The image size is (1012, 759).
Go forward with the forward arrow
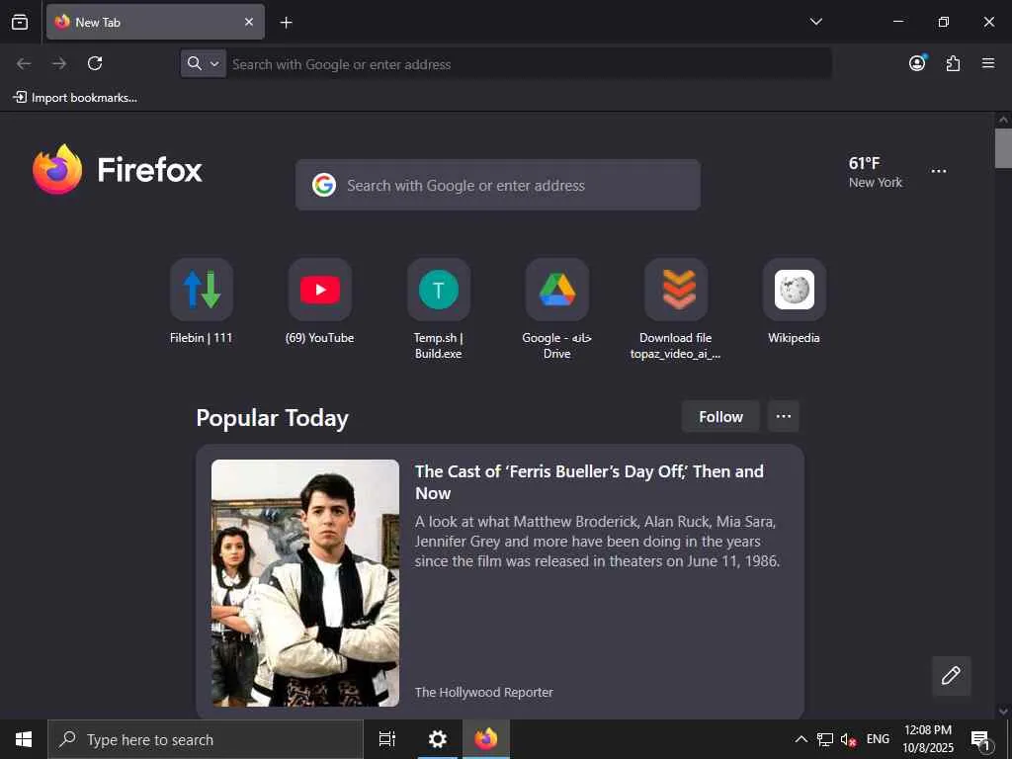pyautogui.click(x=59, y=63)
